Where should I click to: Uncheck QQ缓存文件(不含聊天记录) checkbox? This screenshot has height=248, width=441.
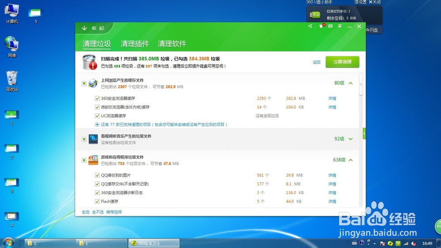click(97, 184)
